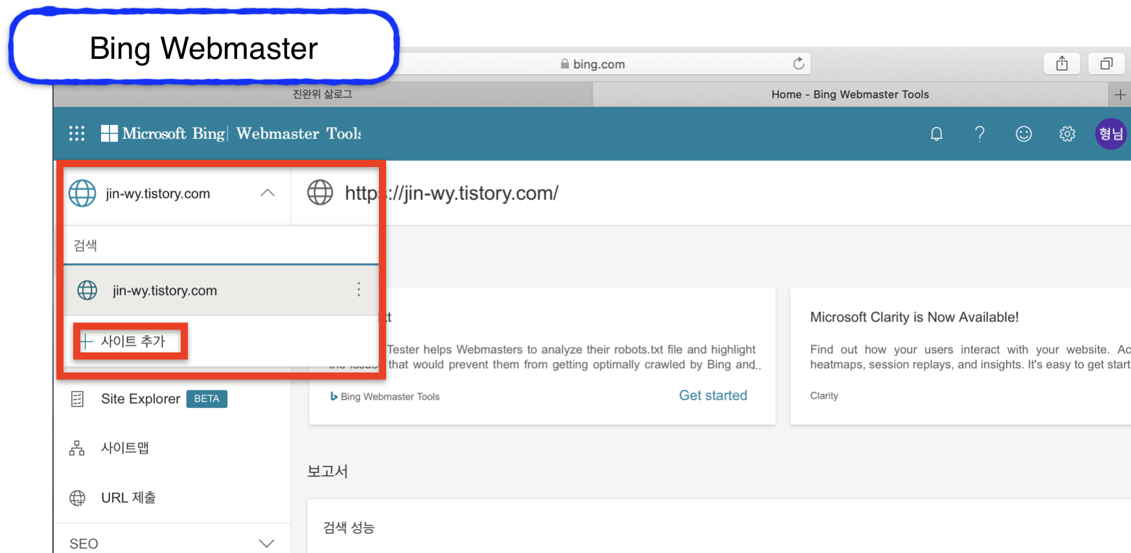The width and height of the screenshot is (1131, 553).
Task: Click the 검색 성능 report heading
Action: coord(349,528)
